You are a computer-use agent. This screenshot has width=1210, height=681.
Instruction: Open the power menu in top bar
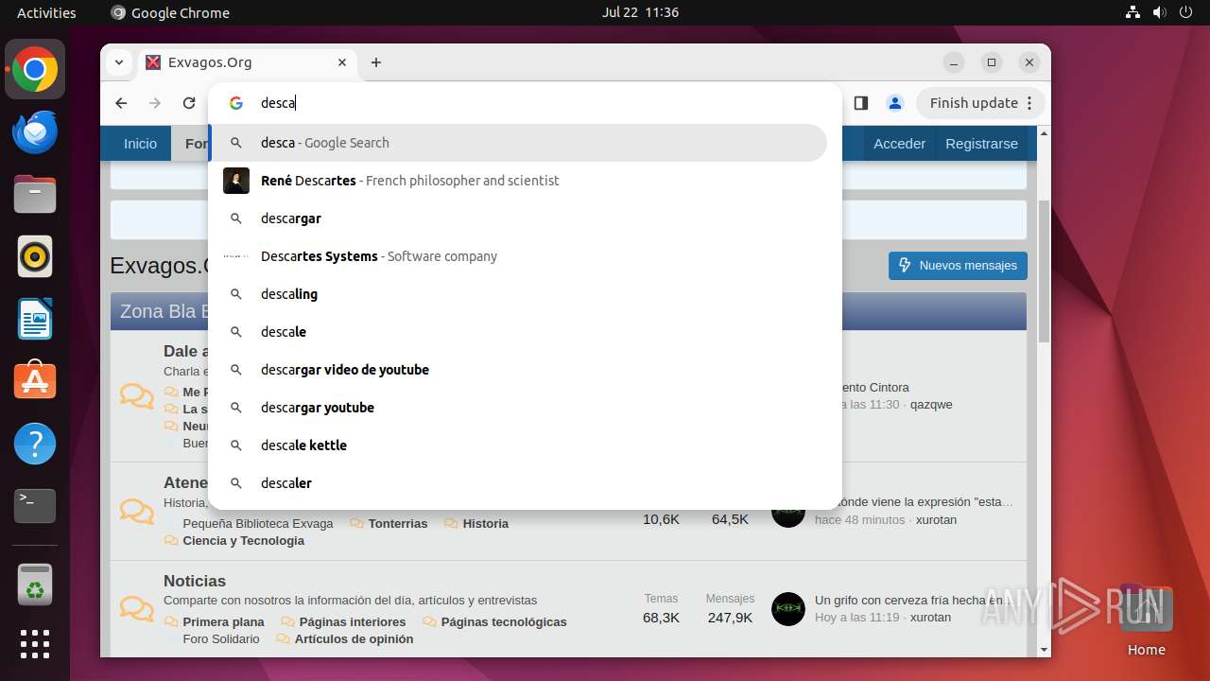click(x=1186, y=12)
